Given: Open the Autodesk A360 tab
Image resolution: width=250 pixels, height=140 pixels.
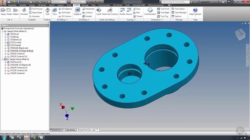Looking at the screenshot, I should click(x=139, y=5).
